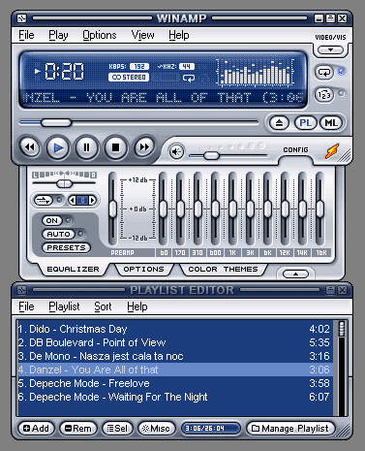This screenshot has width=365, height=451.
Task: Toggle the PL playlist button
Action: pos(305,123)
